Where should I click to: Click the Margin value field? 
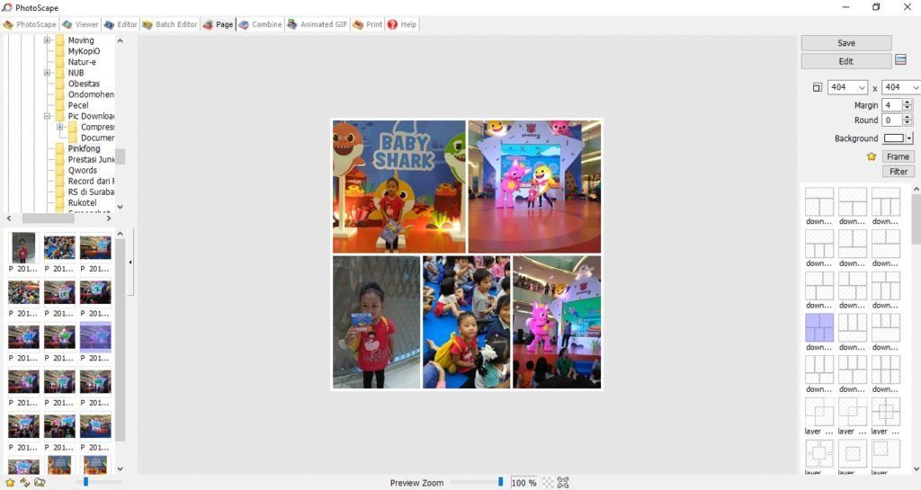(x=892, y=105)
